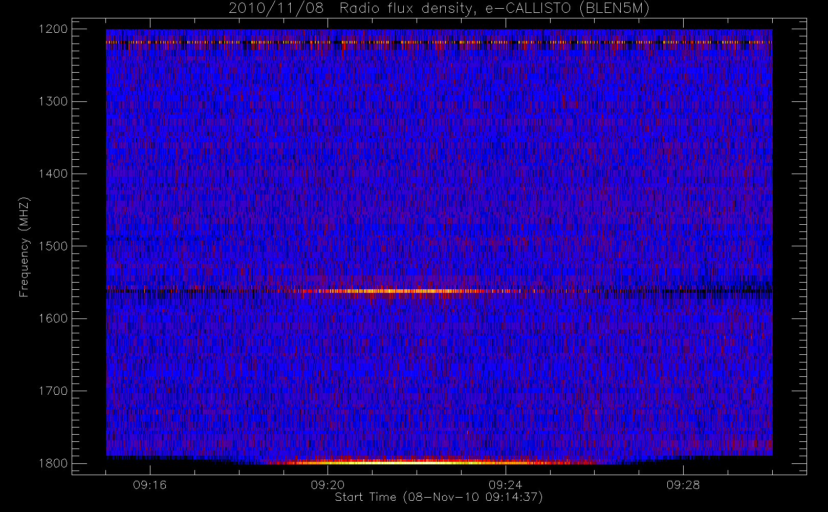This screenshot has width=828, height=512.
Task: Click the 'Frequency (MHZ)' axis label
Action: pyautogui.click(x=24, y=247)
